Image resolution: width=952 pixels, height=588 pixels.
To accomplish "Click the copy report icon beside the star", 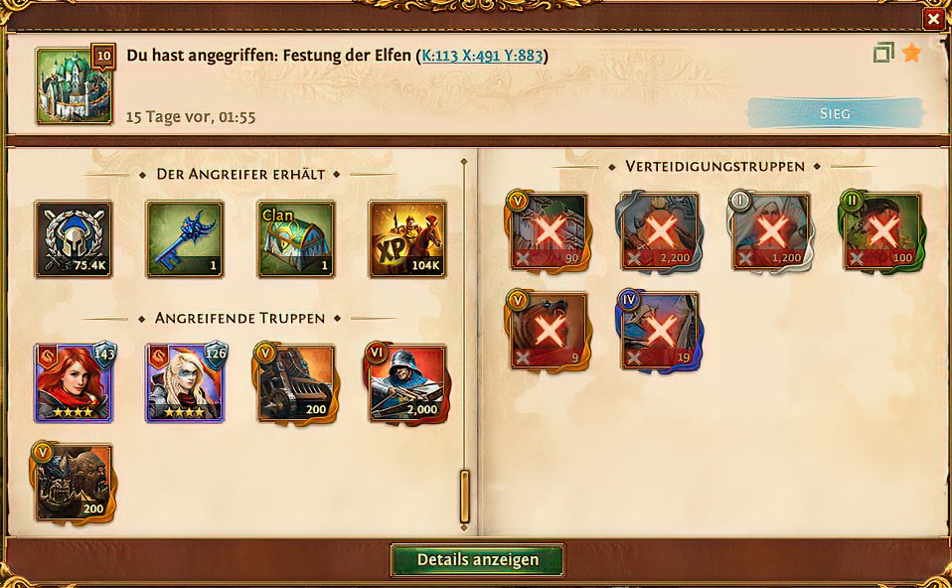I will coord(883,53).
